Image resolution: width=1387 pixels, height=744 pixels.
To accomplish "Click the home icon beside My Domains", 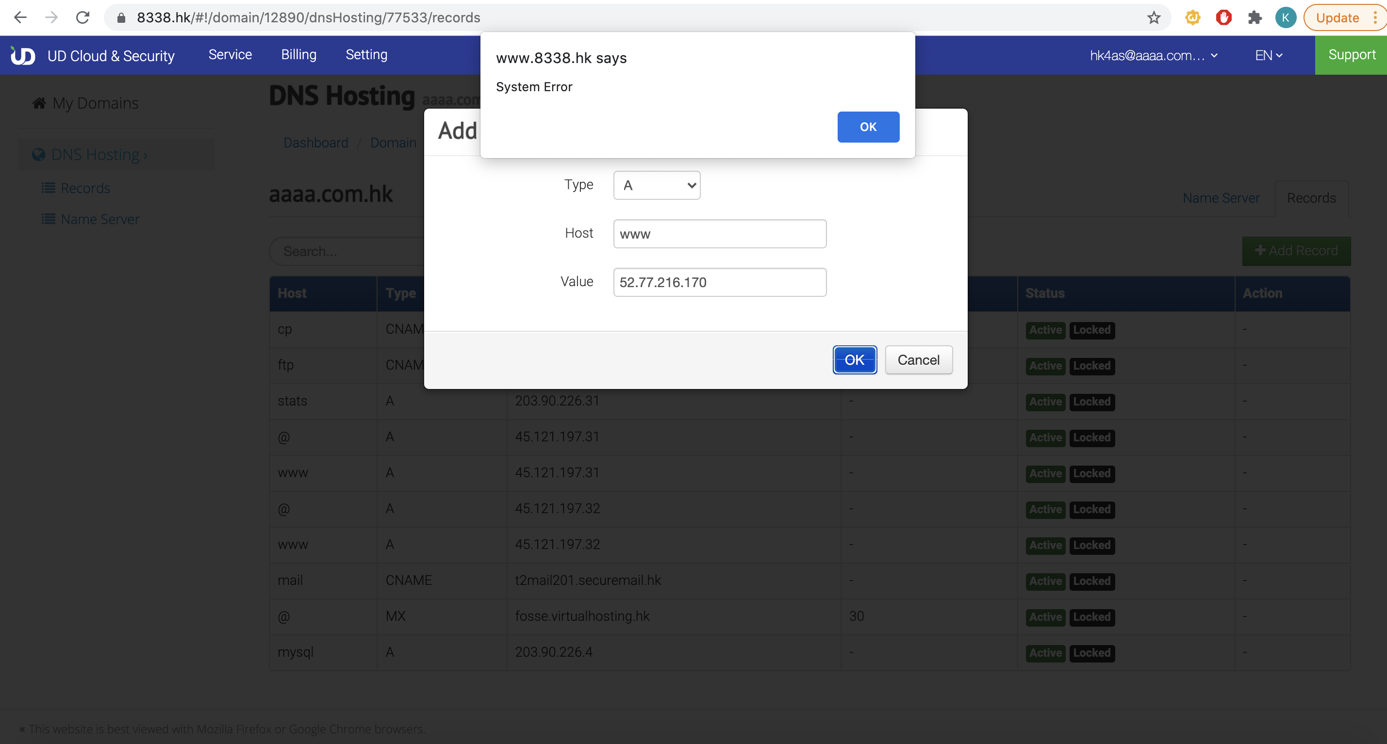I will [x=39, y=103].
